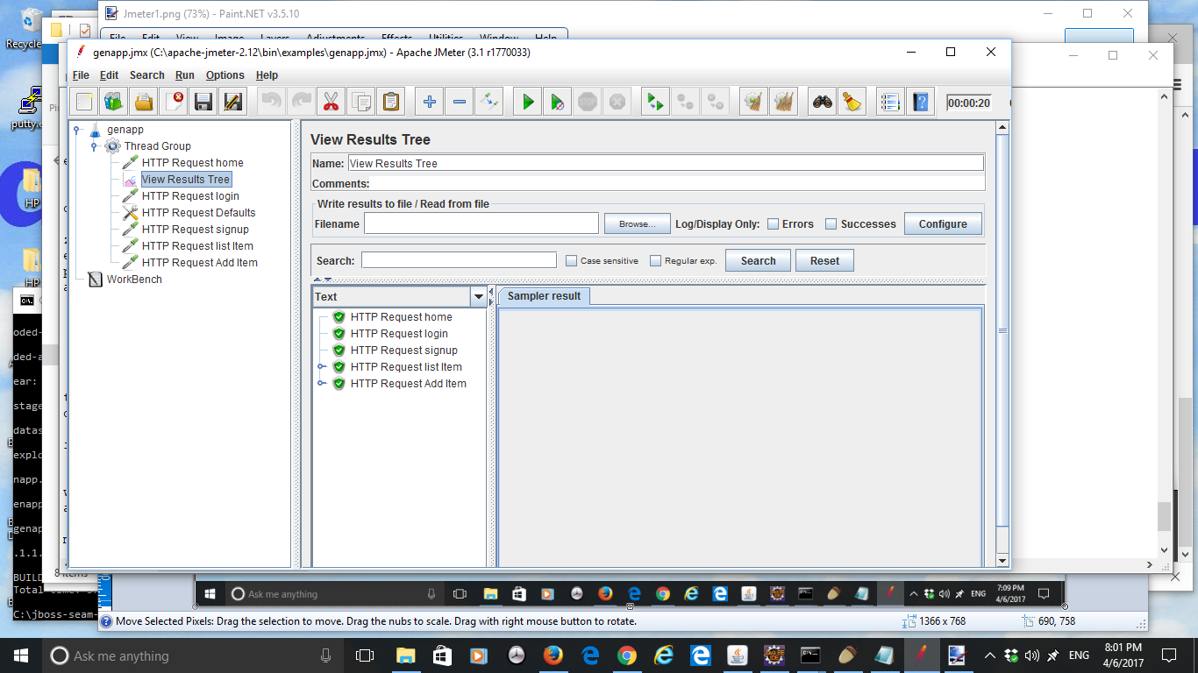
Task: Open the Text renderer dropdown
Action: coord(478,296)
